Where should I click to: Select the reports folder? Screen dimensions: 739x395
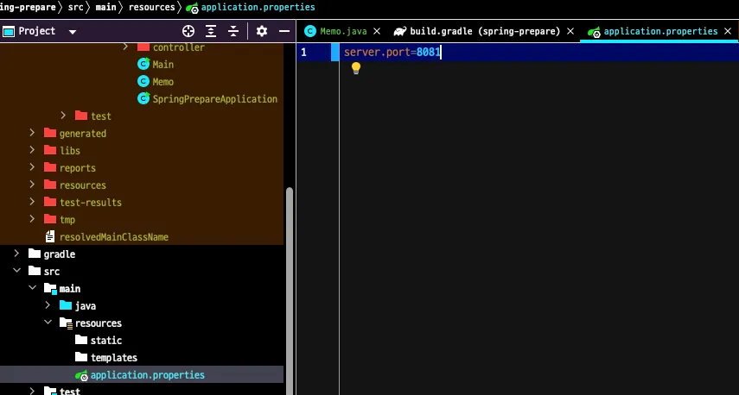[x=77, y=168]
